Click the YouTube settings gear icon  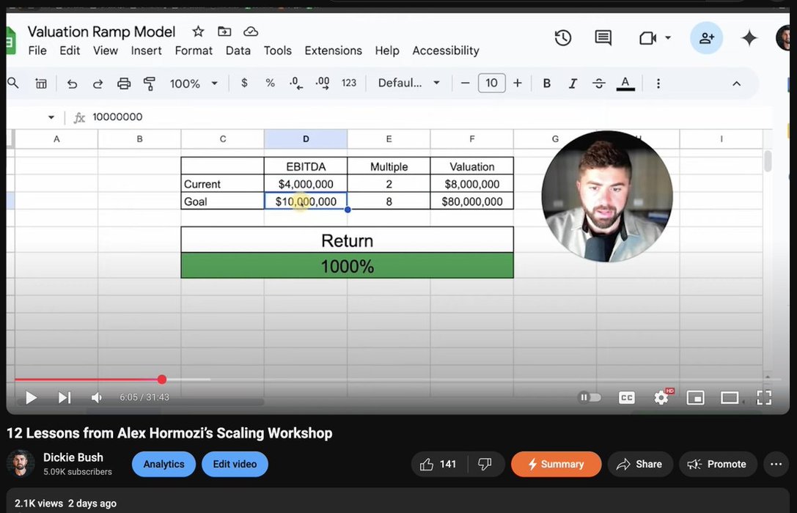(661, 397)
